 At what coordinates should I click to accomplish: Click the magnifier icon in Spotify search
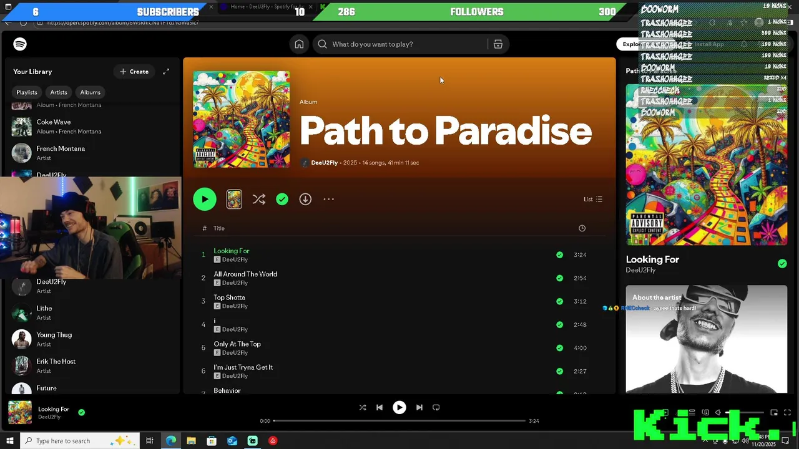pyautogui.click(x=322, y=44)
